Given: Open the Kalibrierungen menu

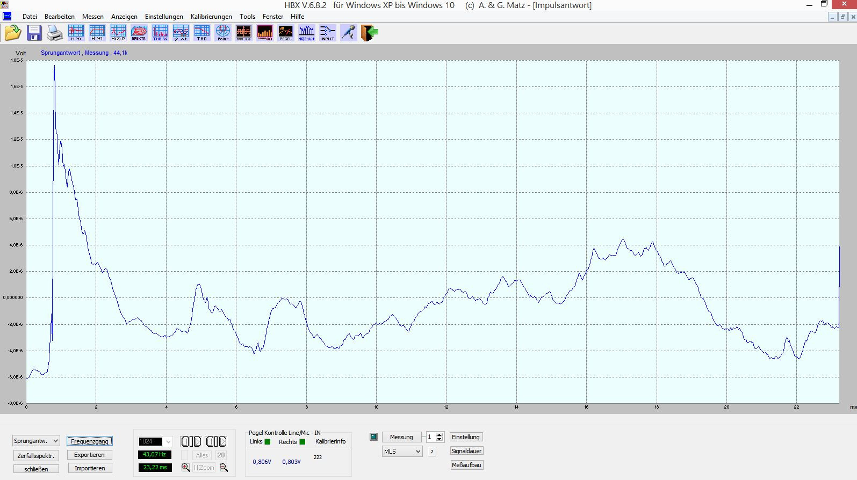Looking at the screenshot, I should (x=211, y=17).
